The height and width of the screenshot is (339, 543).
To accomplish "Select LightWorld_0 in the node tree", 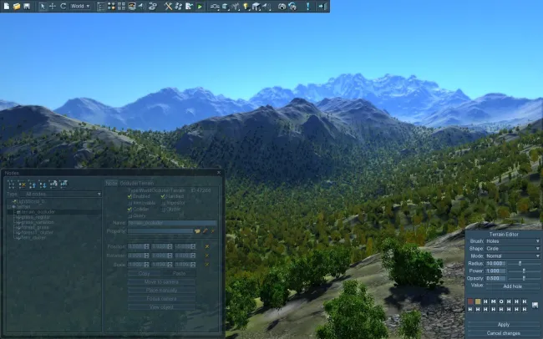I will 30,201.
